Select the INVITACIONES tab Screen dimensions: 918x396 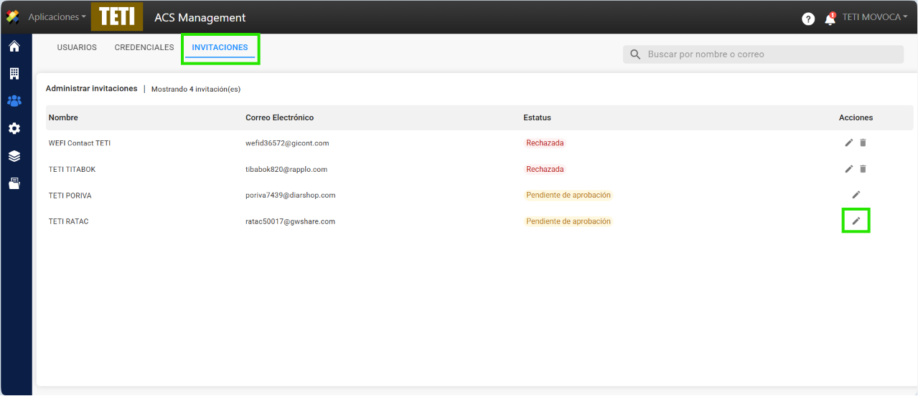pyautogui.click(x=220, y=48)
